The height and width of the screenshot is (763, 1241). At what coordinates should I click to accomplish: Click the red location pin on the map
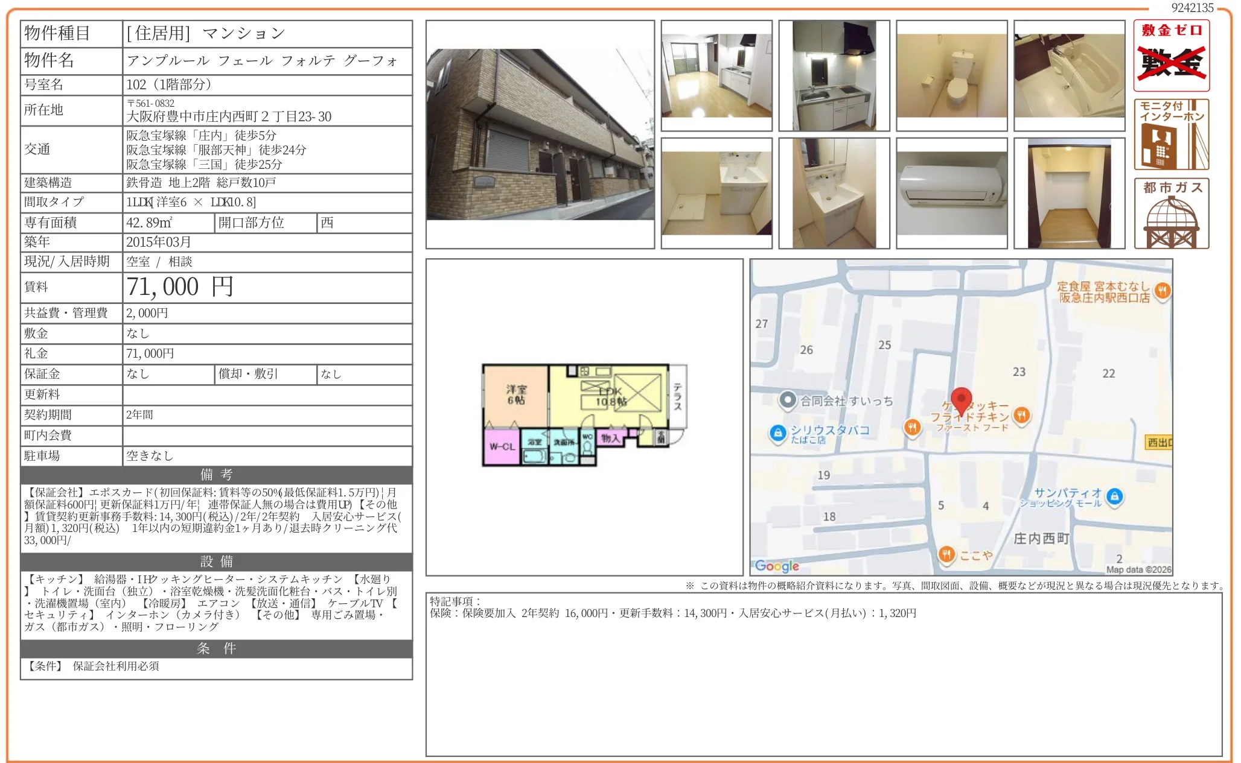961,400
